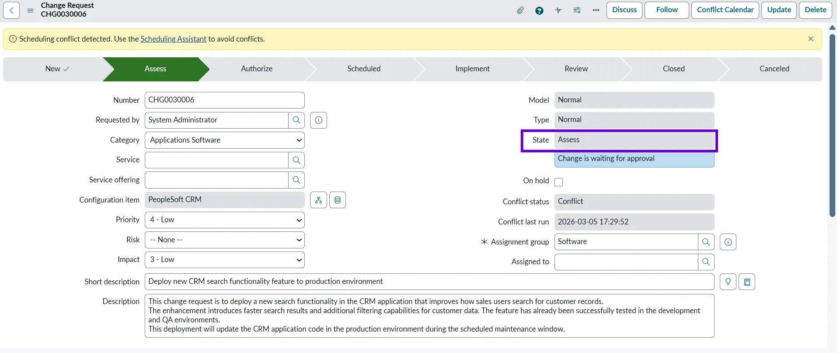The width and height of the screenshot is (837, 353).
Task: Click the attachments paperclip icon
Action: pos(520,10)
